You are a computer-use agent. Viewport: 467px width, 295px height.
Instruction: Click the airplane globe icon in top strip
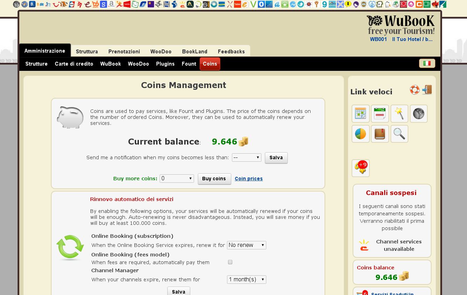point(25,4)
